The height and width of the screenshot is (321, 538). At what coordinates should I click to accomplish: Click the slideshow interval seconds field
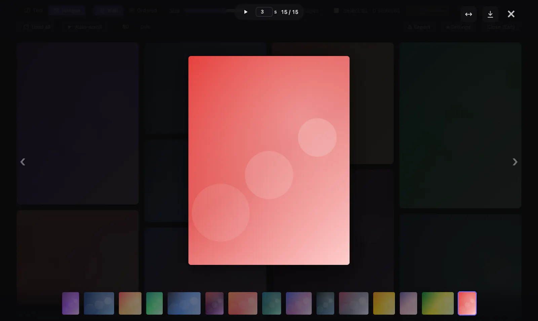tap(264, 12)
